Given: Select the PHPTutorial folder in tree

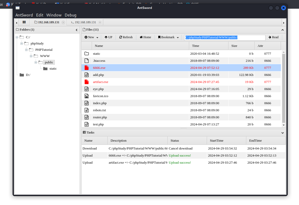Looking at the screenshot, I should (44, 50).
